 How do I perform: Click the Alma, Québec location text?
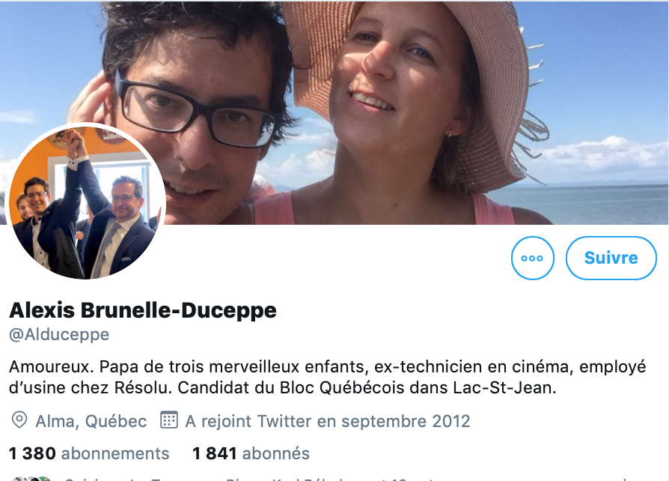pyautogui.click(x=91, y=421)
